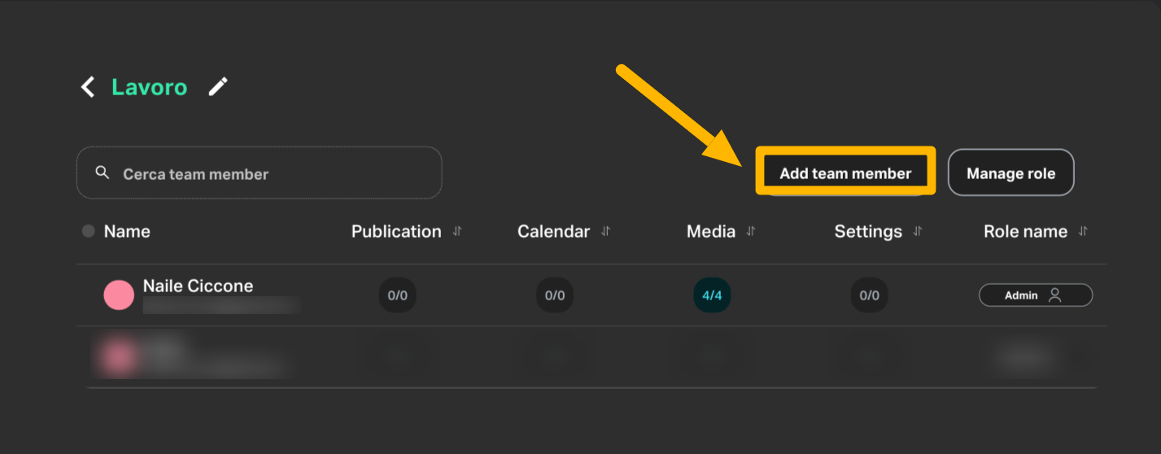Image resolution: width=1161 pixels, height=454 pixels.
Task: Click the Publication 0/0 badge
Action: point(398,295)
